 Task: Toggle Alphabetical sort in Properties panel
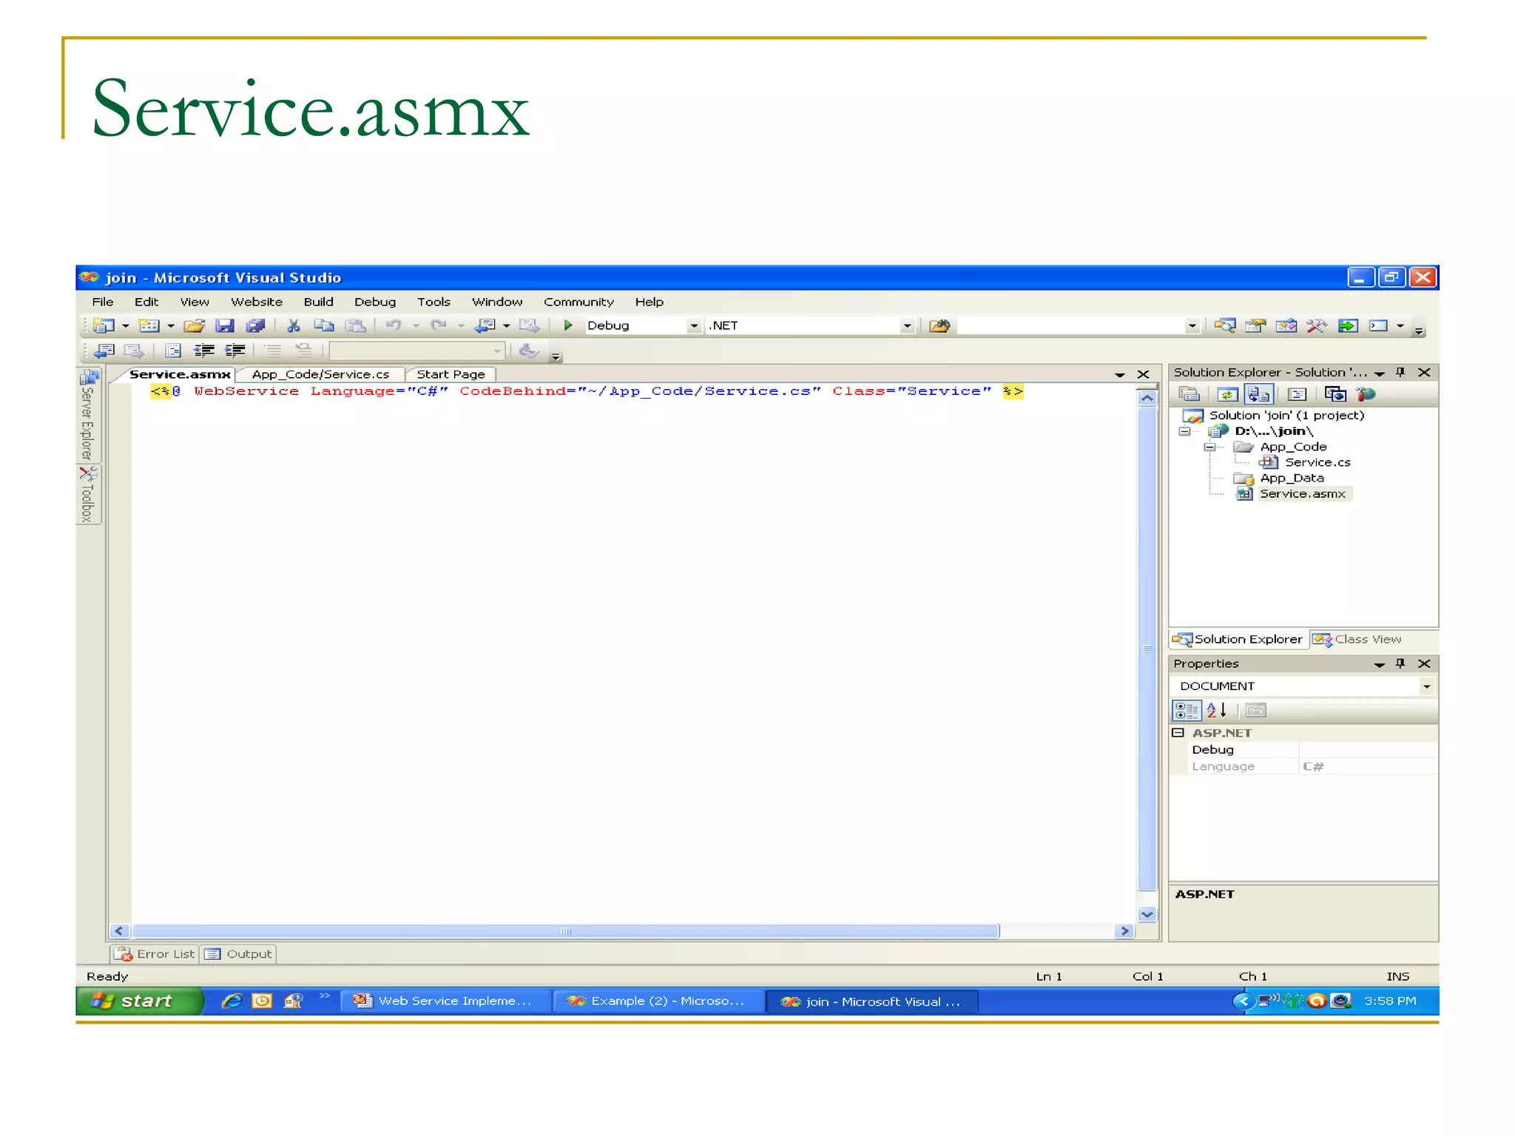(1217, 711)
